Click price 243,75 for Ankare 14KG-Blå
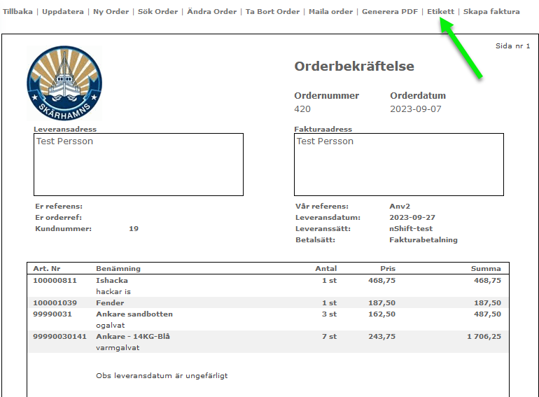539x397 pixels. click(382, 337)
